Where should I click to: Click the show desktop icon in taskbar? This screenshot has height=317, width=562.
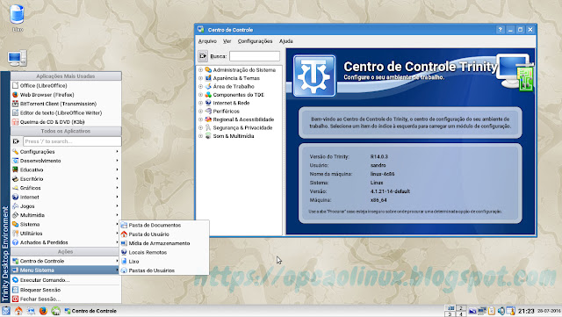[x=31, y=311]
